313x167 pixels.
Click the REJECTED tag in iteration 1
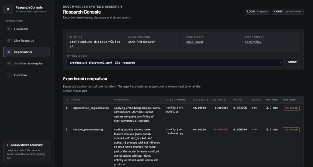291,108
